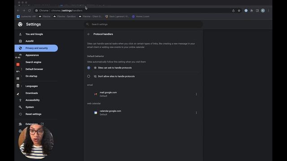
Task: Open the Filevine - Sandbox bookmark
Action: pyautogui.click(x=64, y=17)
